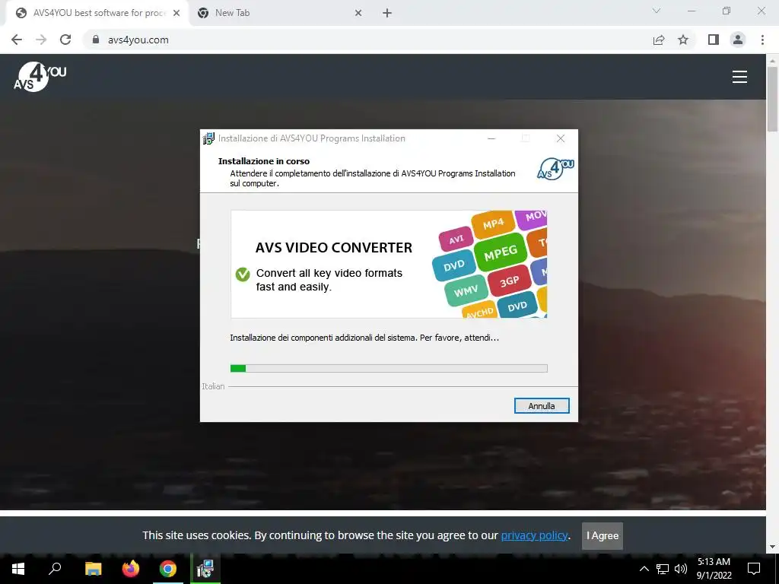The image size is (779, 584).
Task: Show hidden system tray icons
Action: click(x=644, y=569)
